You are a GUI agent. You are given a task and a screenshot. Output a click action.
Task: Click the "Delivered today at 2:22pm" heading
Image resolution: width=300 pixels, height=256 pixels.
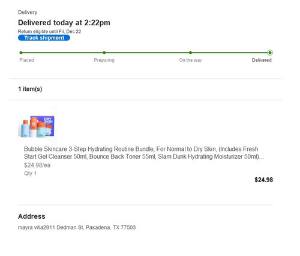64,23
